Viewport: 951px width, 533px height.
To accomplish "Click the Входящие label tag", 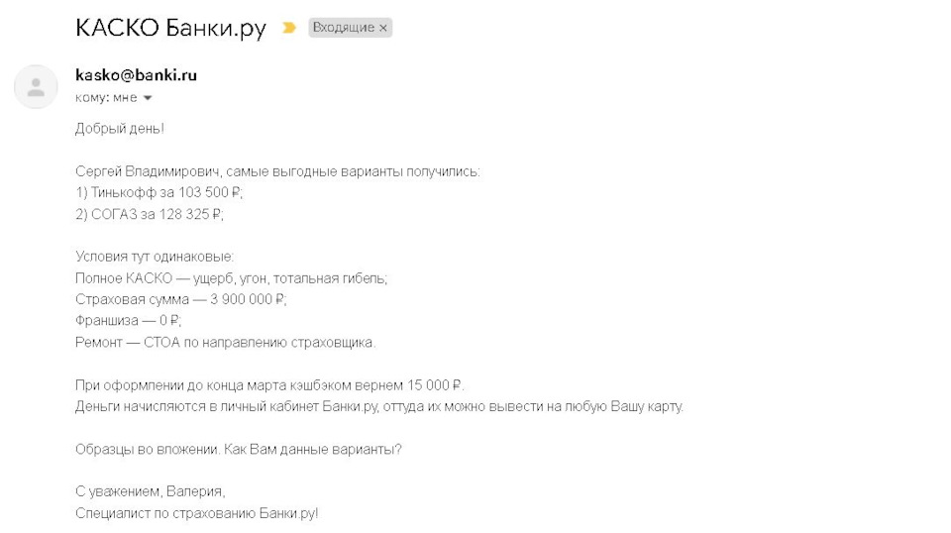I will [343, 28].
